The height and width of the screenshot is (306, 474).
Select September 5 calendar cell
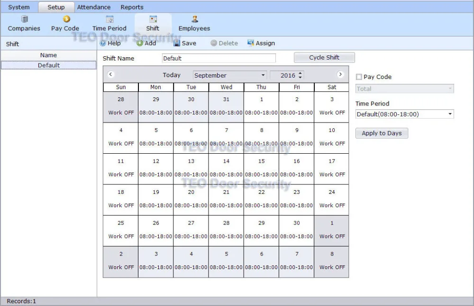[155, 138]
